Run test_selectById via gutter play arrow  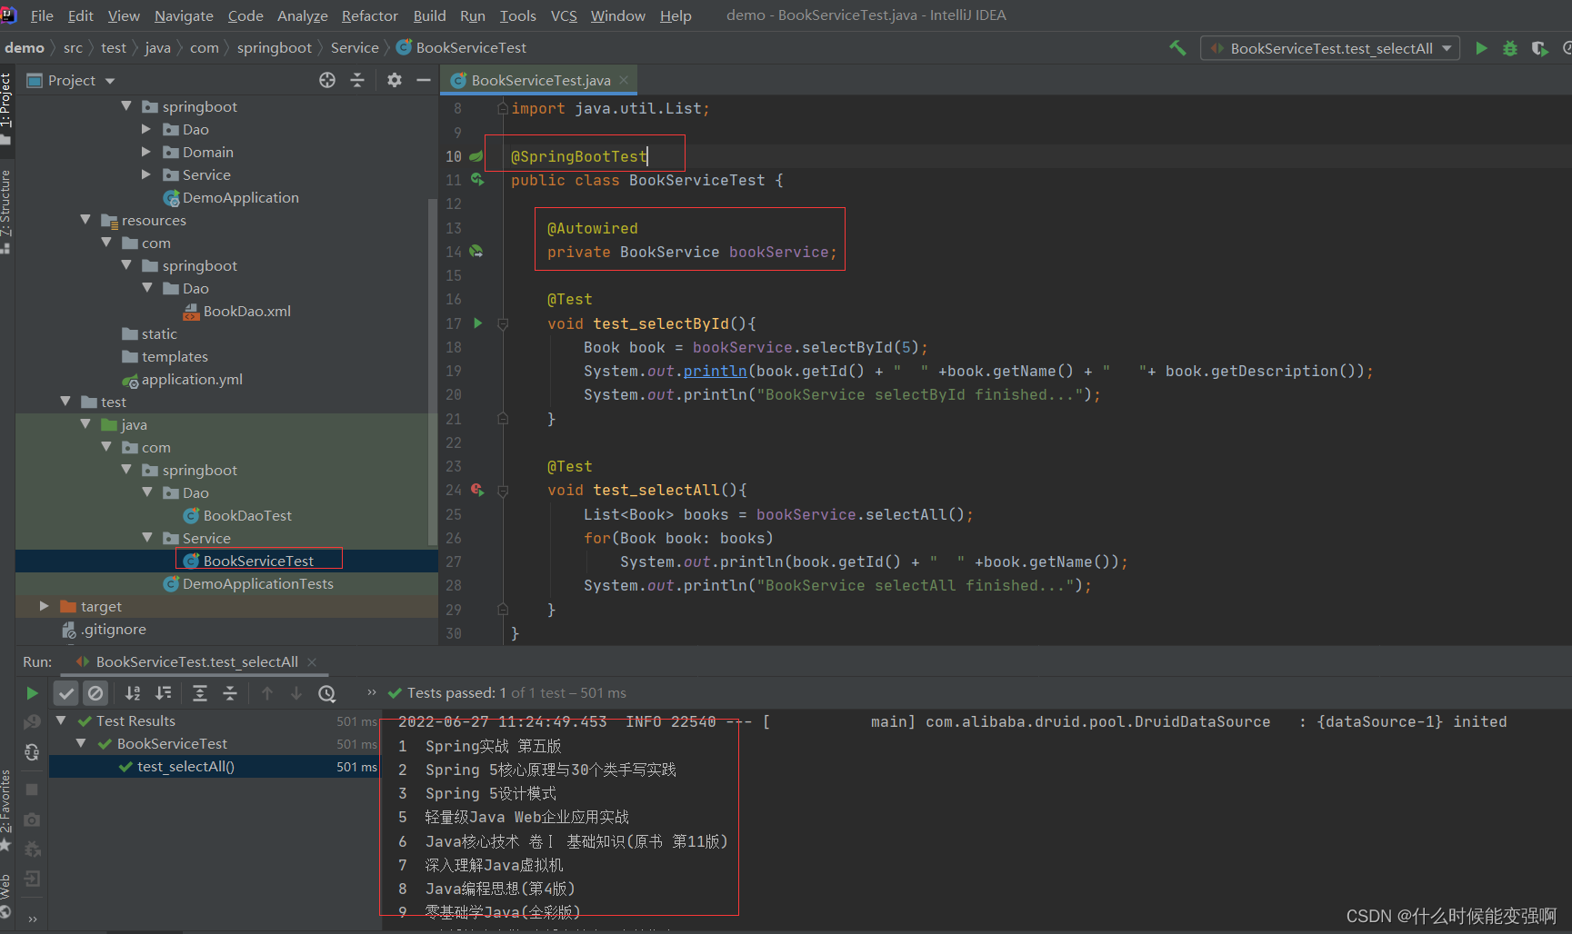point(478,323)
